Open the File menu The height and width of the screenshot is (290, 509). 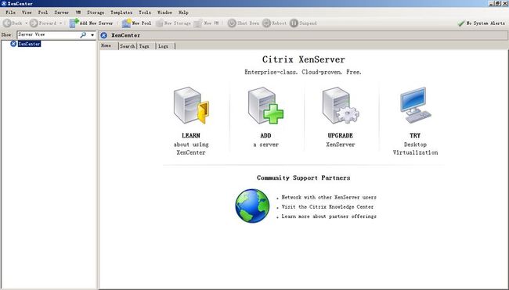pos(11,13)
